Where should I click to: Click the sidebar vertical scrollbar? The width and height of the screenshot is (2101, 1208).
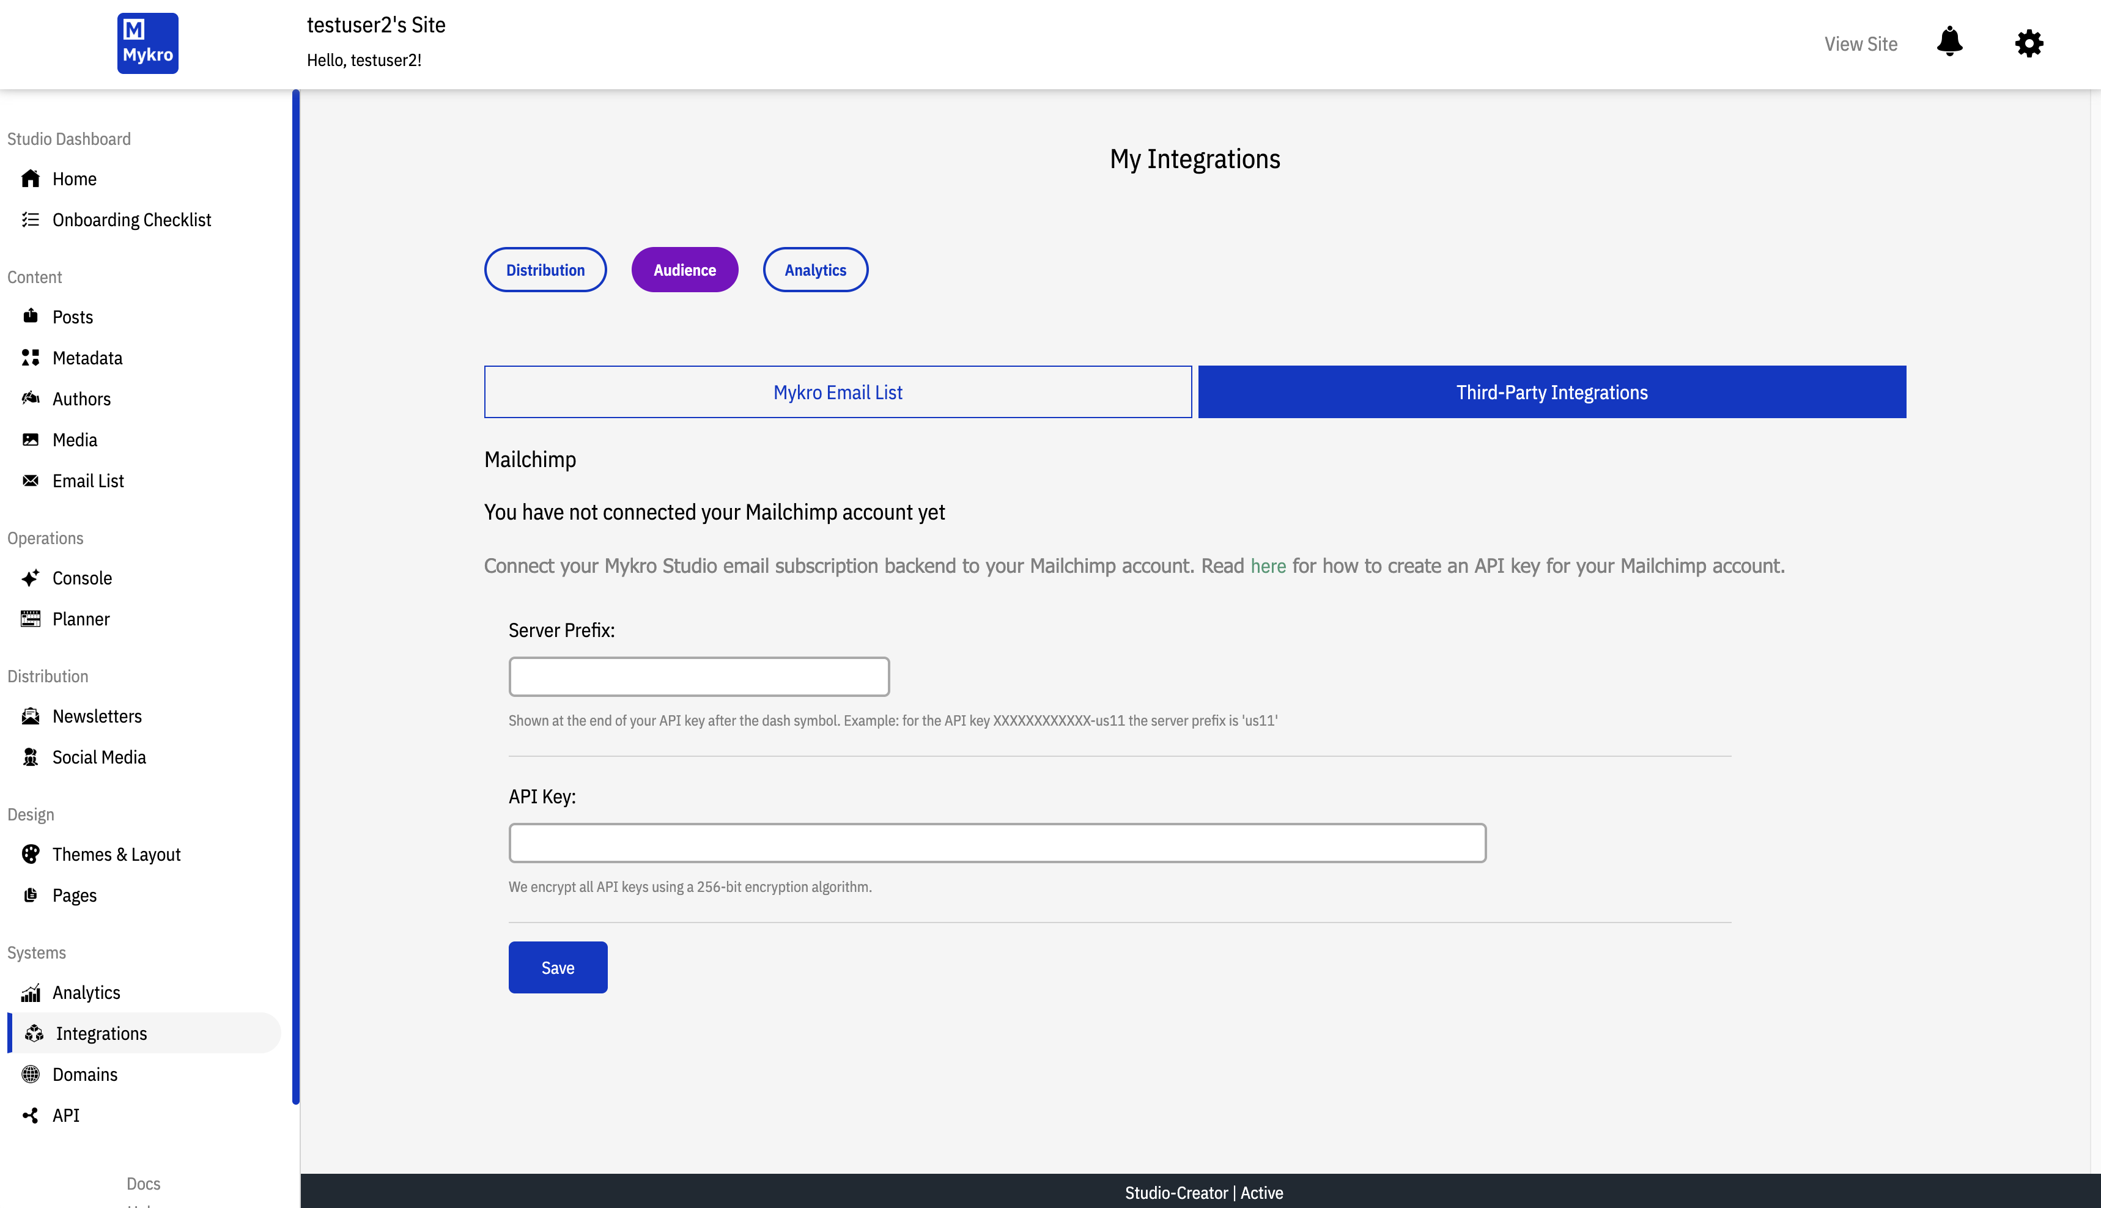click(295, 597)
